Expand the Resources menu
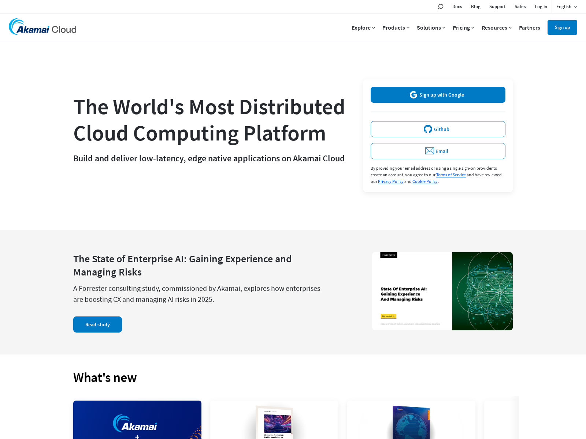 [496, 27]
